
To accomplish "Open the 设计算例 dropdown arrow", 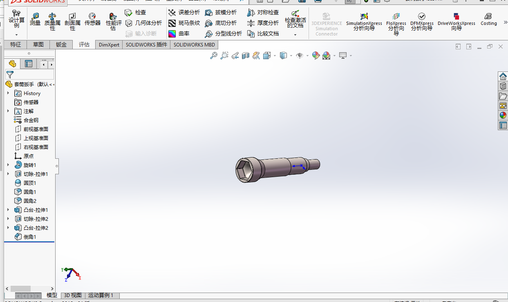I will [x=16, y=35].
